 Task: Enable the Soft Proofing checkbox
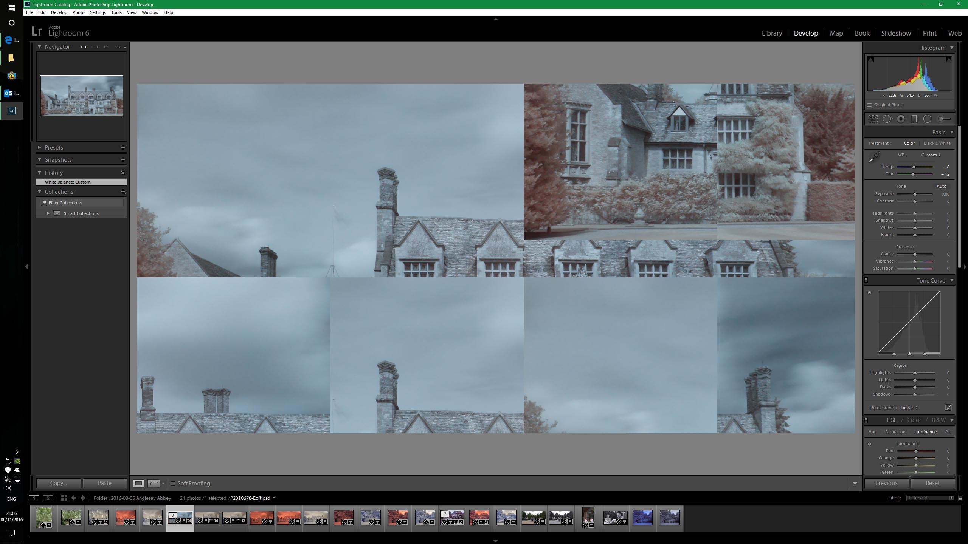click(x=173, y=484)
